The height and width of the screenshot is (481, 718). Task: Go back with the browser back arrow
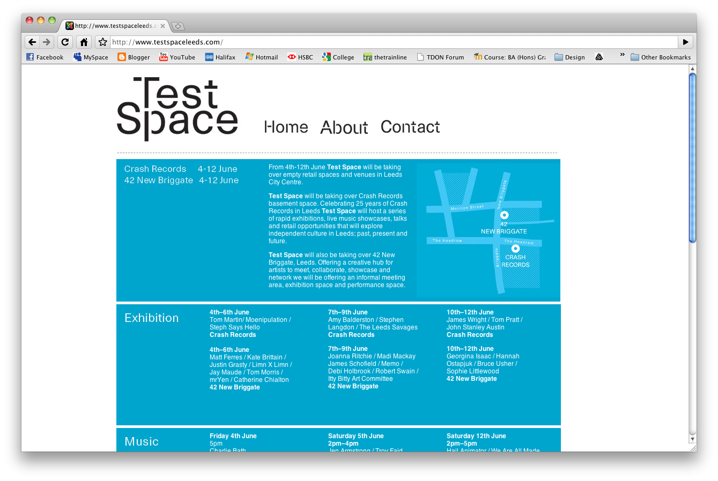pos(32,42)
